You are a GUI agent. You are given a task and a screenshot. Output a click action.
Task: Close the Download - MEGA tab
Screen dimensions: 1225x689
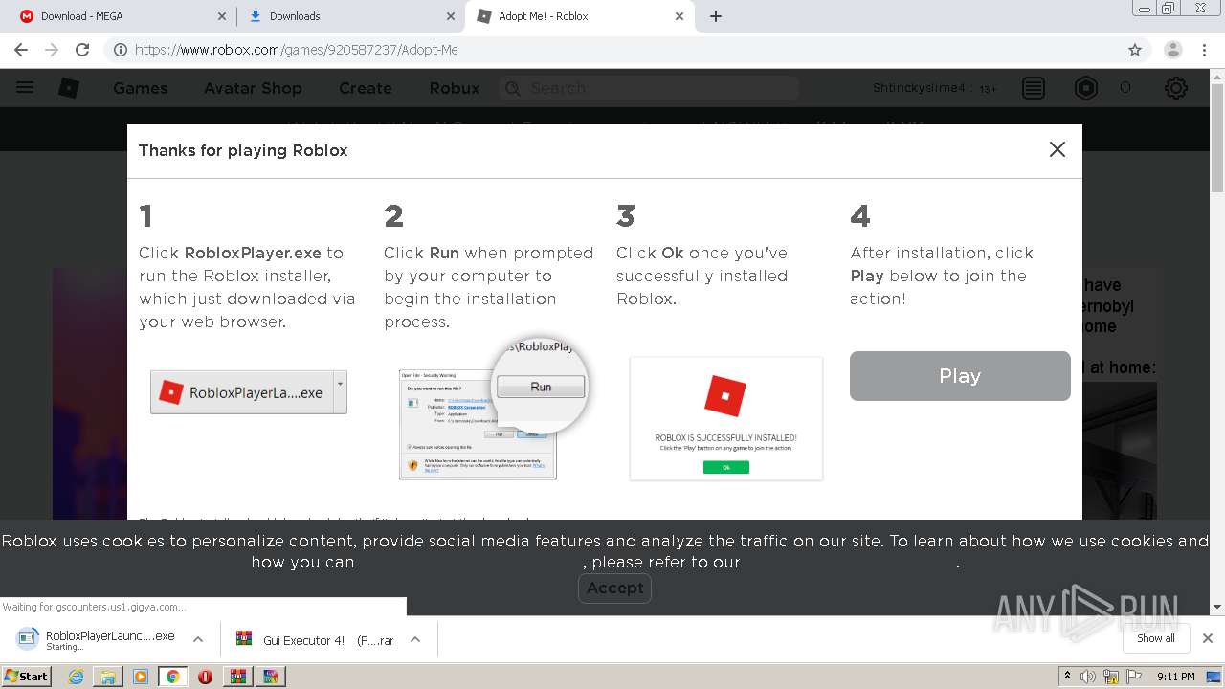(x=222, y=16)
